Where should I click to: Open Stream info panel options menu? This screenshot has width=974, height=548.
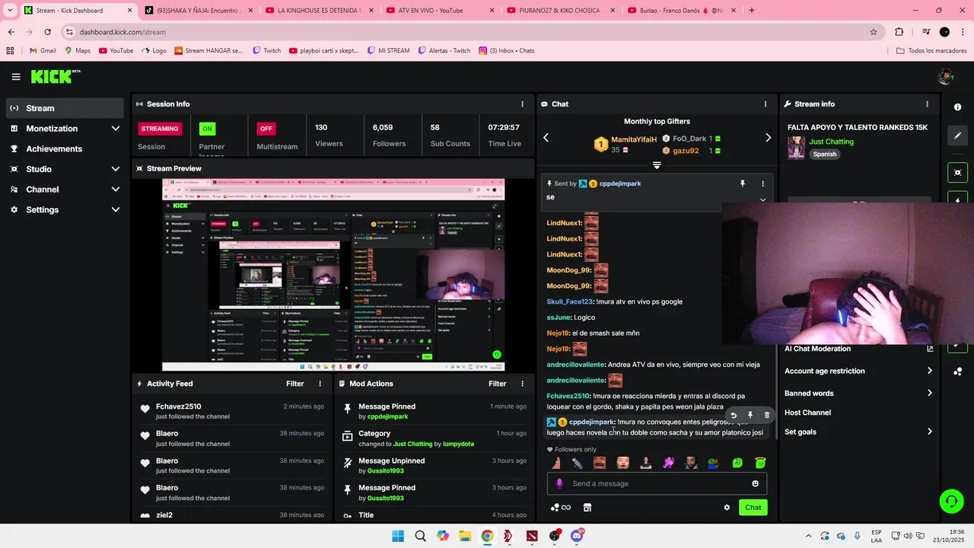(927, 104)
